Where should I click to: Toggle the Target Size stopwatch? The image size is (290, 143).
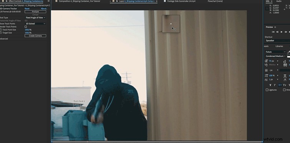coord(1,33)
